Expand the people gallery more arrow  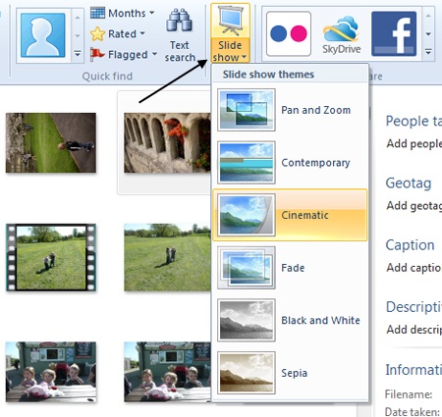[x=78, y=53]
